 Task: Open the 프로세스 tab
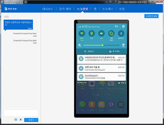pyautogui.click(x=108, y=9)
